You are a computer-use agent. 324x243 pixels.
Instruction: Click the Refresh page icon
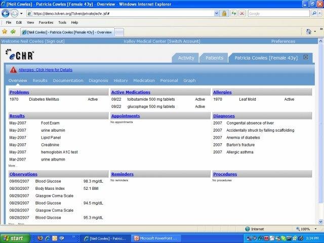coord(233,13)
